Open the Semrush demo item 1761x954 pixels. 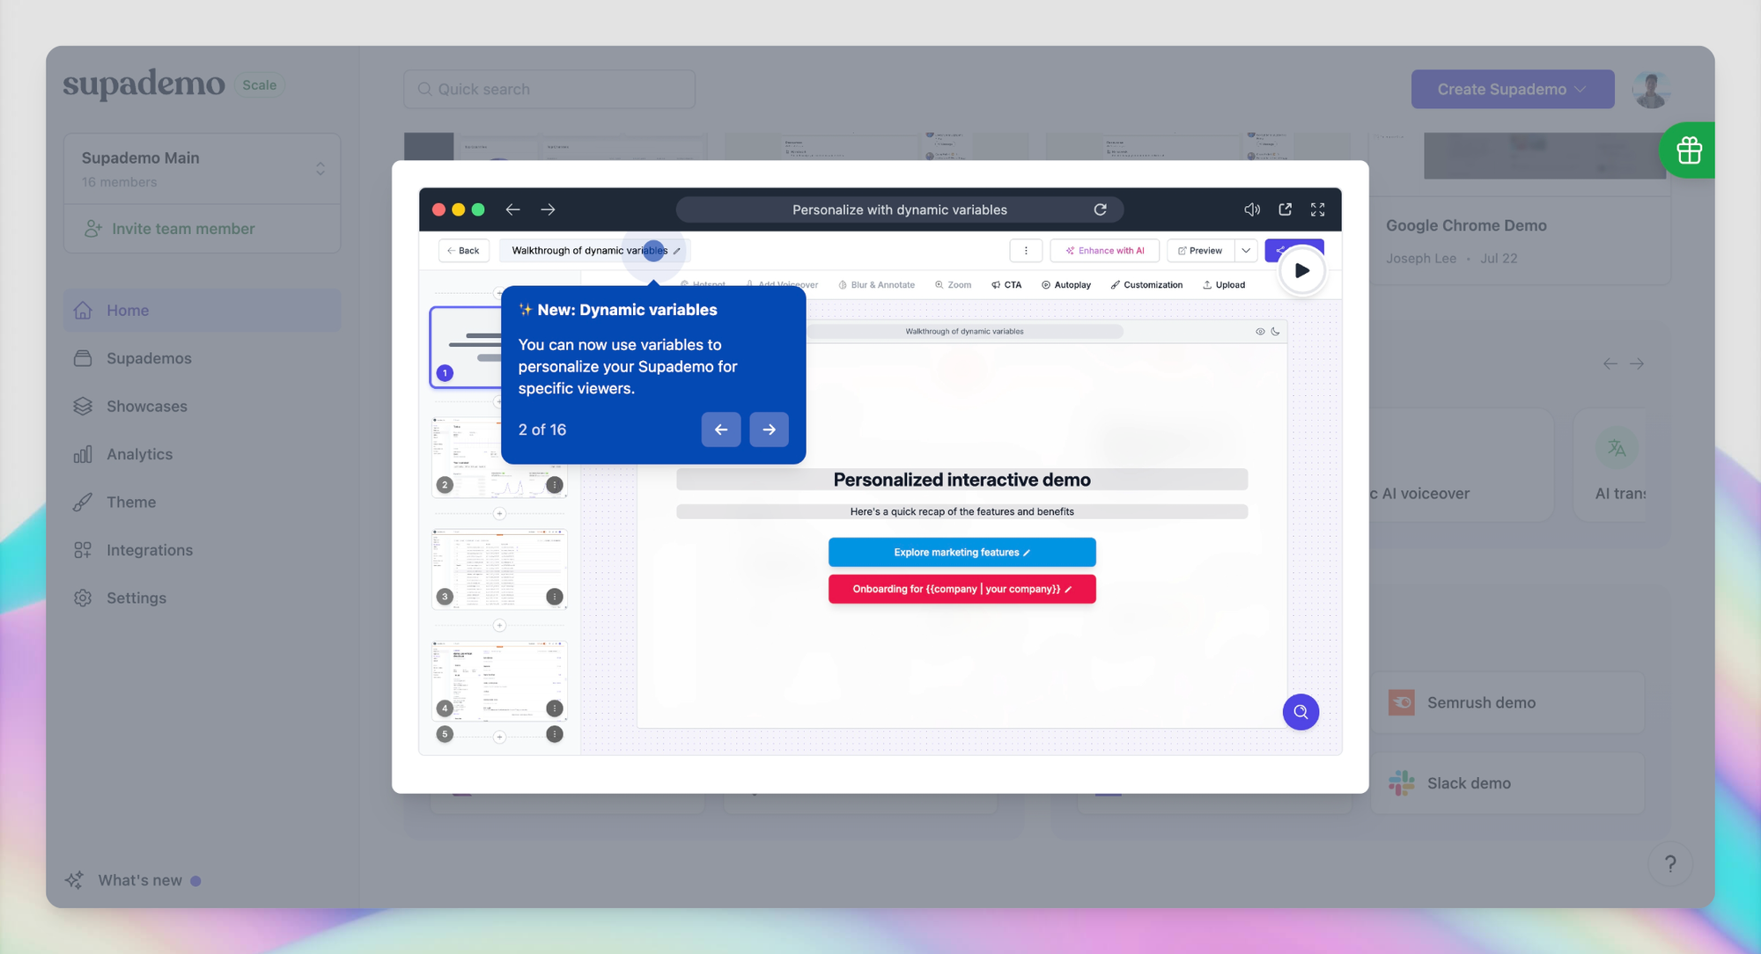click(x=1507, y=703)
